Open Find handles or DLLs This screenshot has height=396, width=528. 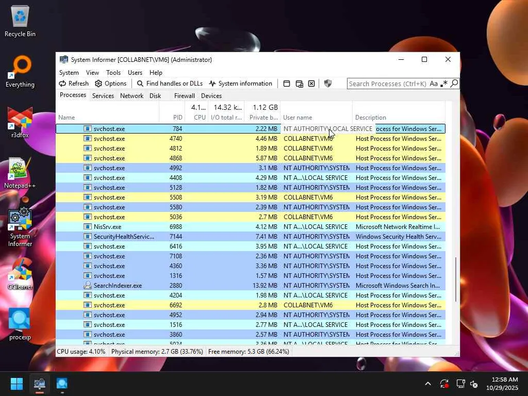[x=170, y=84]
